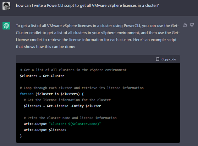Click the Copy code button
Screen dimensions: 198x146
[166, 59]
